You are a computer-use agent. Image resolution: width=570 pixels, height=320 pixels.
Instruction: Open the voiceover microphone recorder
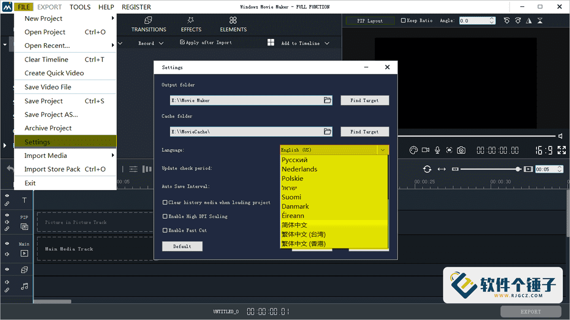point(437,150)
